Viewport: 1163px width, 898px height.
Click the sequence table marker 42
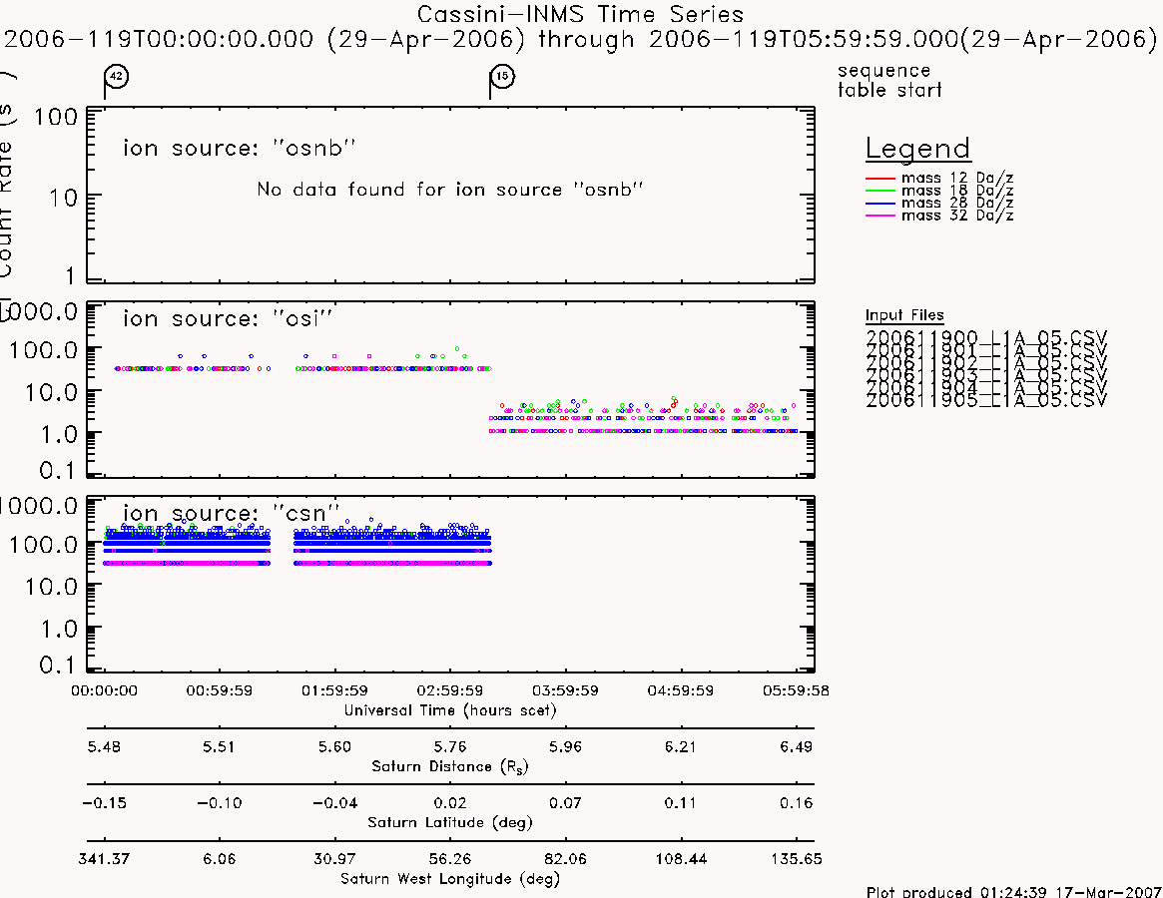117,76
